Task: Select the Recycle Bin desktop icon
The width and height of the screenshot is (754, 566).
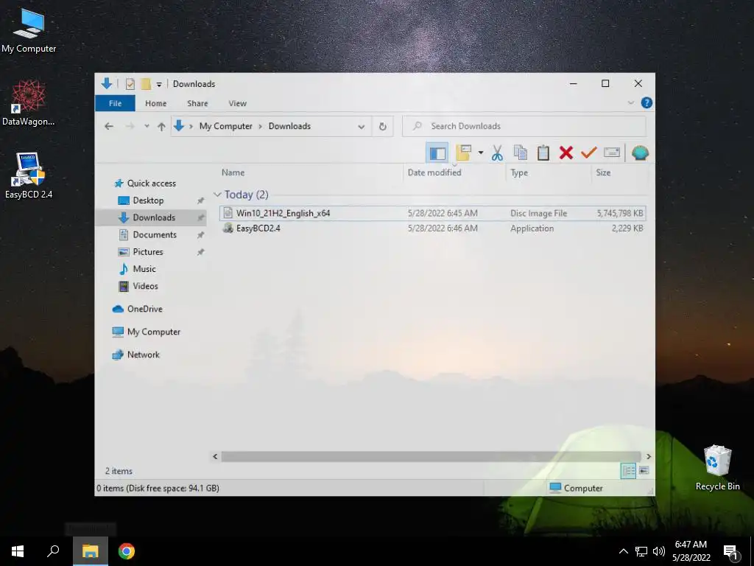Action: [717, 468]
